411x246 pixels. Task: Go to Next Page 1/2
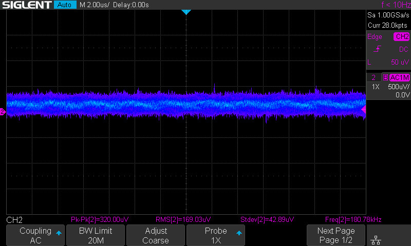point(336,235)
